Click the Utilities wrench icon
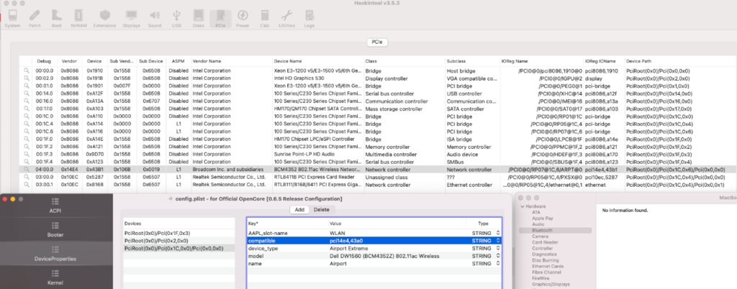The height and width of the screenshot is (289, 737). pos(287,17)
